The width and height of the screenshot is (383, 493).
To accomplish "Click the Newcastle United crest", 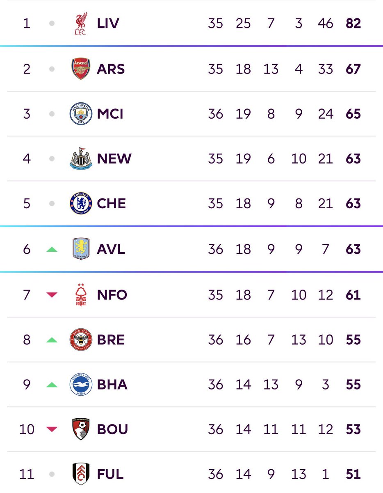I will click(x=81, y=159).
